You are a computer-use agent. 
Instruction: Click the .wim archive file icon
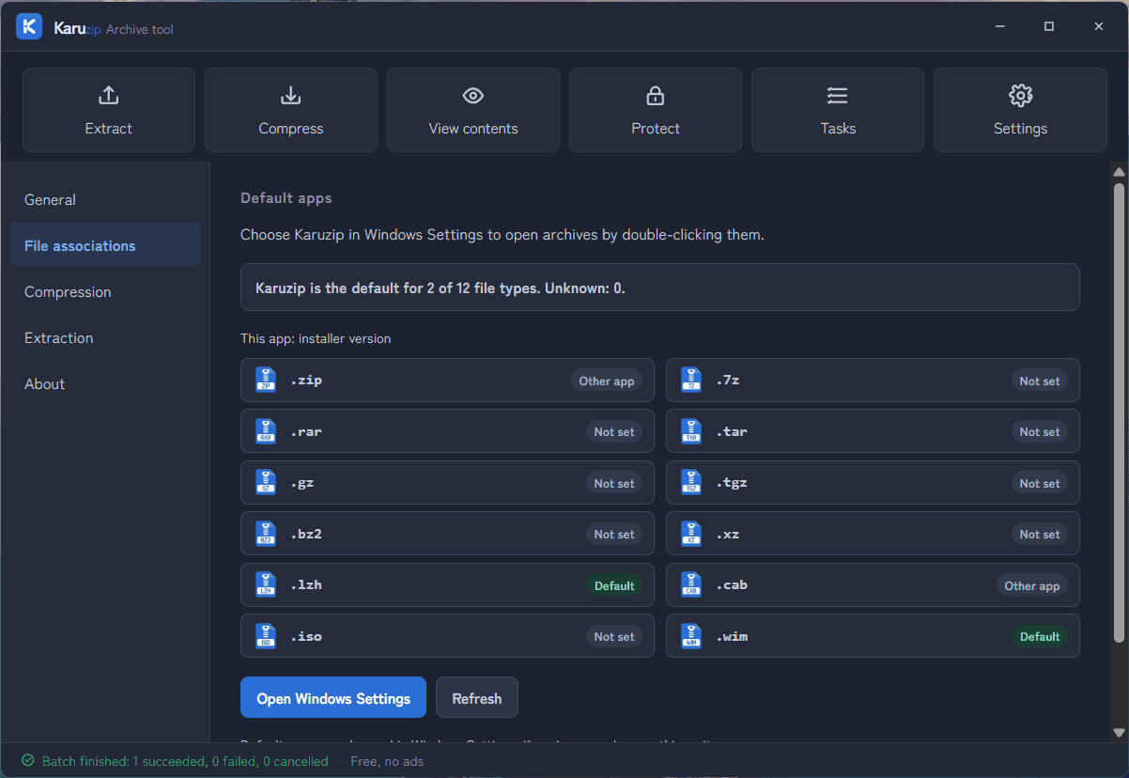pyautogui.click(x=691, y=636)
